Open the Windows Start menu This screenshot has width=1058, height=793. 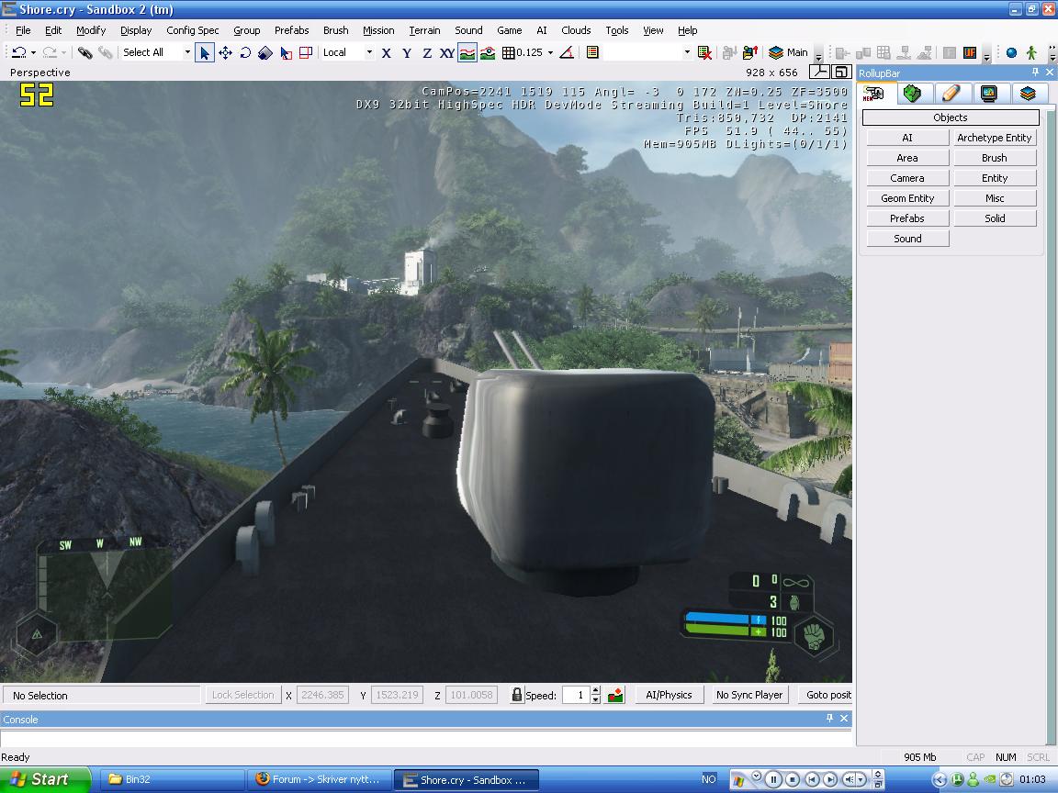pos(44,779)
